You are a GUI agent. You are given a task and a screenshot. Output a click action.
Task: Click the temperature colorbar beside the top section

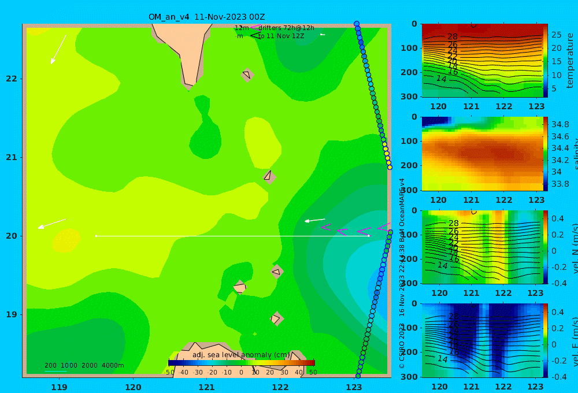click(x=546, y=61)
